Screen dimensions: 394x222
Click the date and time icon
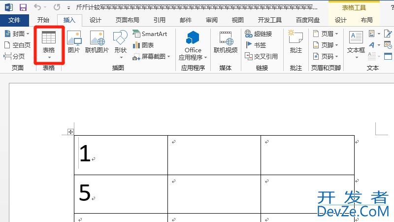pos(388,45)
